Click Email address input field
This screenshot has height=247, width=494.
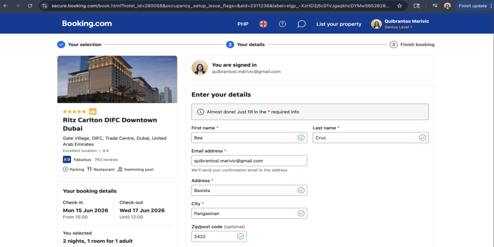[x=249, y=161]
